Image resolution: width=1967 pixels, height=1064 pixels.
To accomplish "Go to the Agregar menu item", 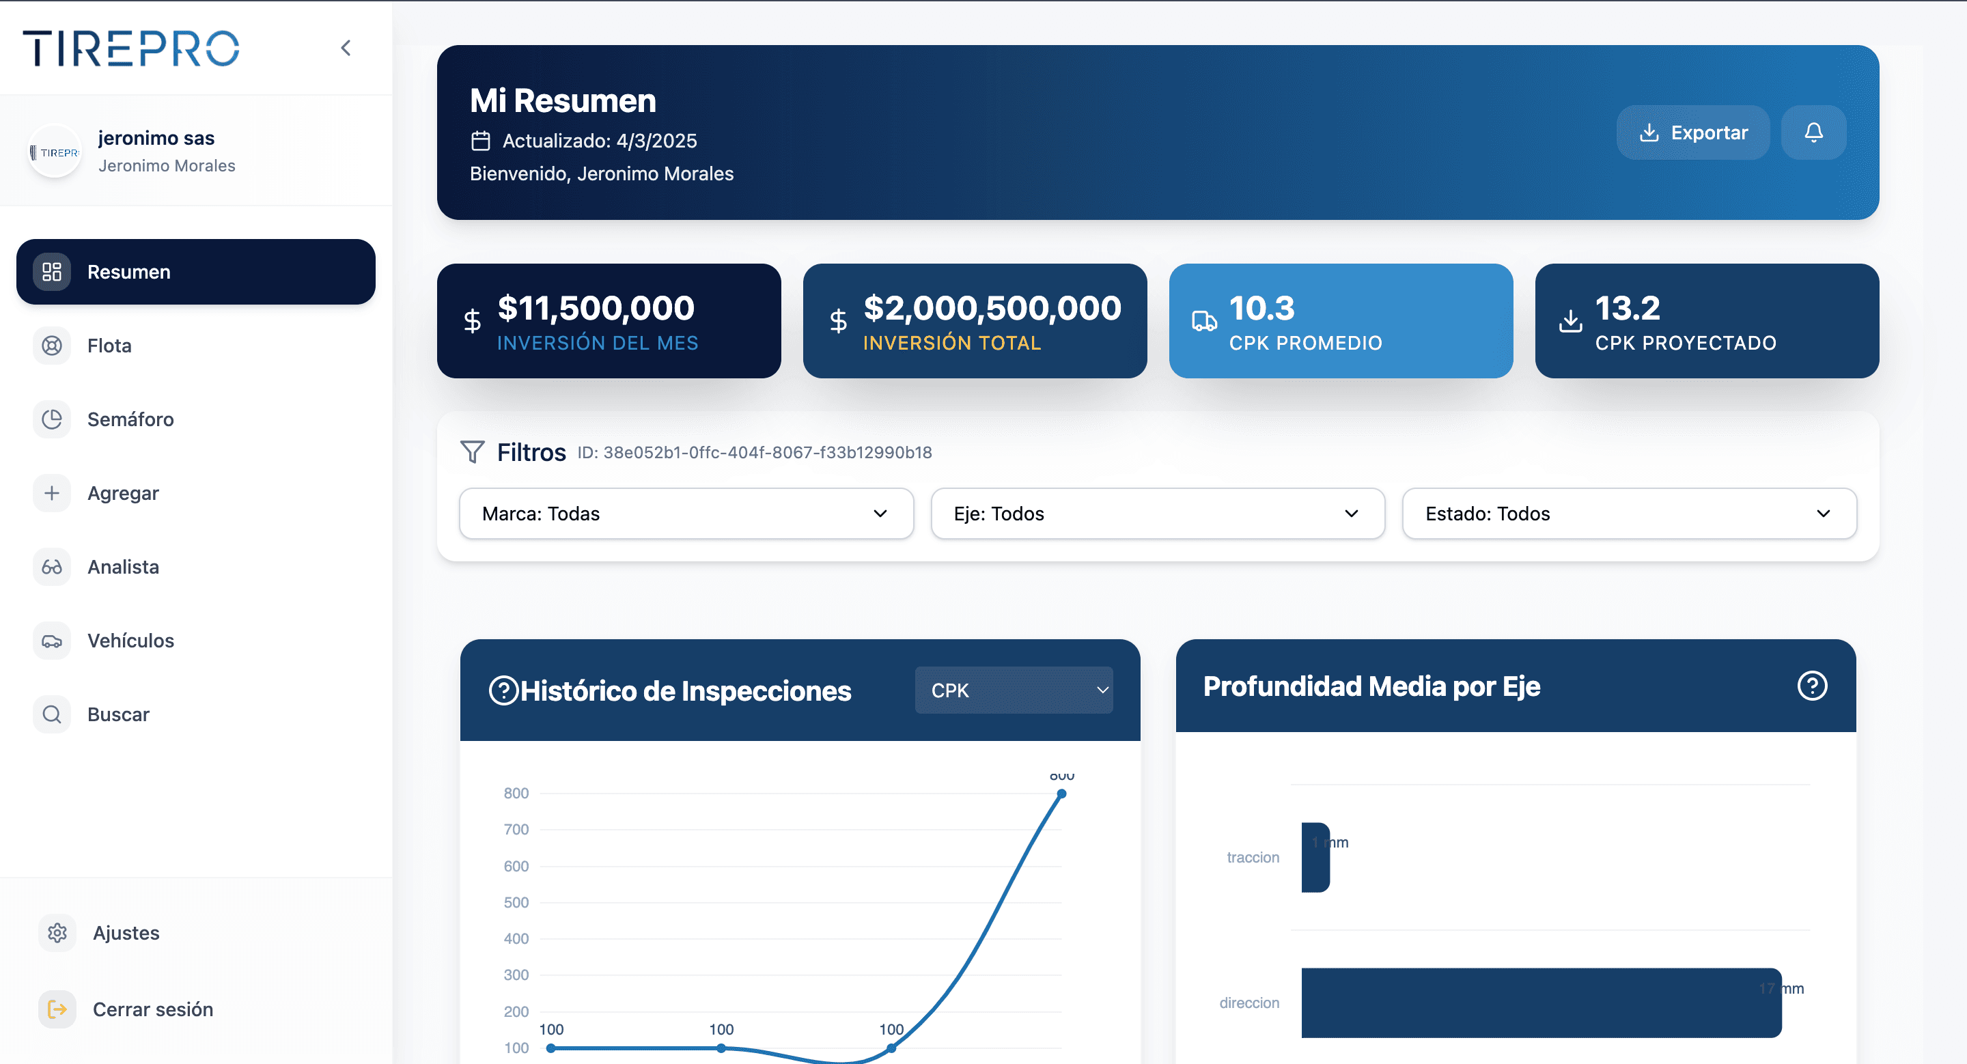I will pos(123,493).
